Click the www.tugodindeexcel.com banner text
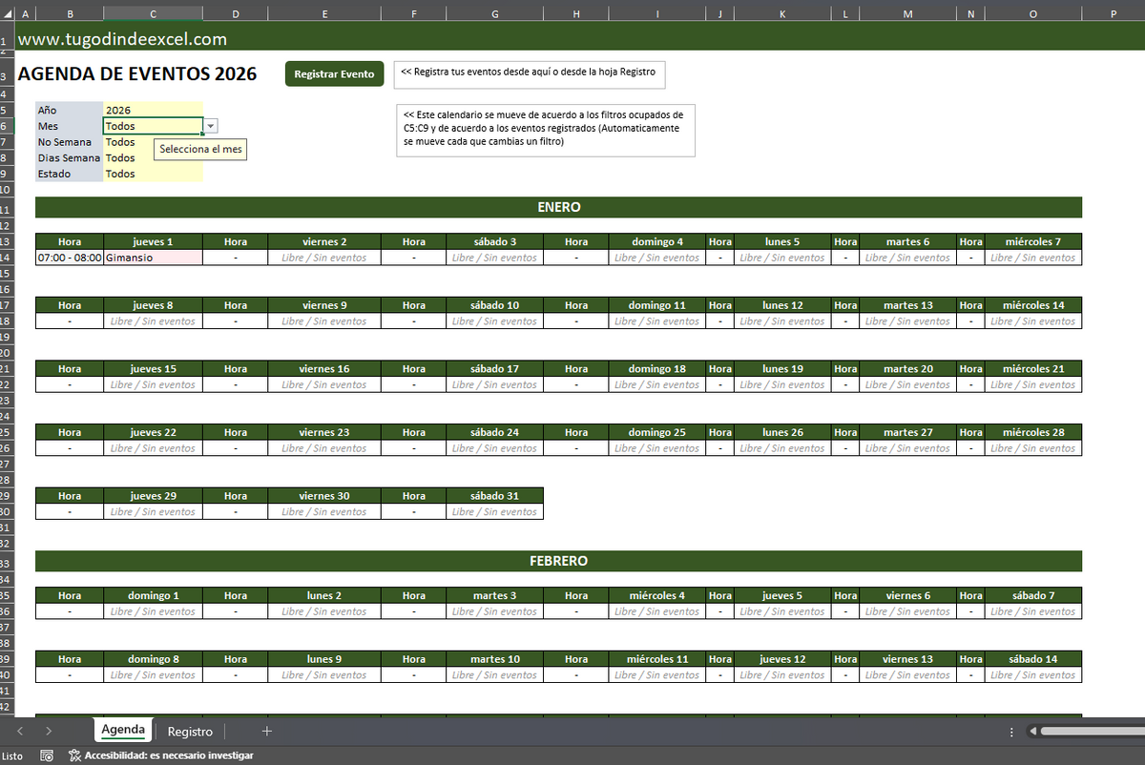Screen dimensions: 1145x765 pos(122,39)
